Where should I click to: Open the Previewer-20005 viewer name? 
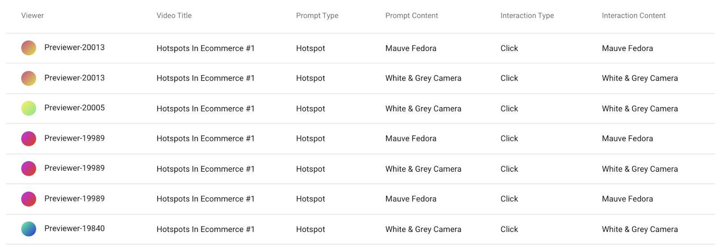pyautogui.click(x=74, y=108)
